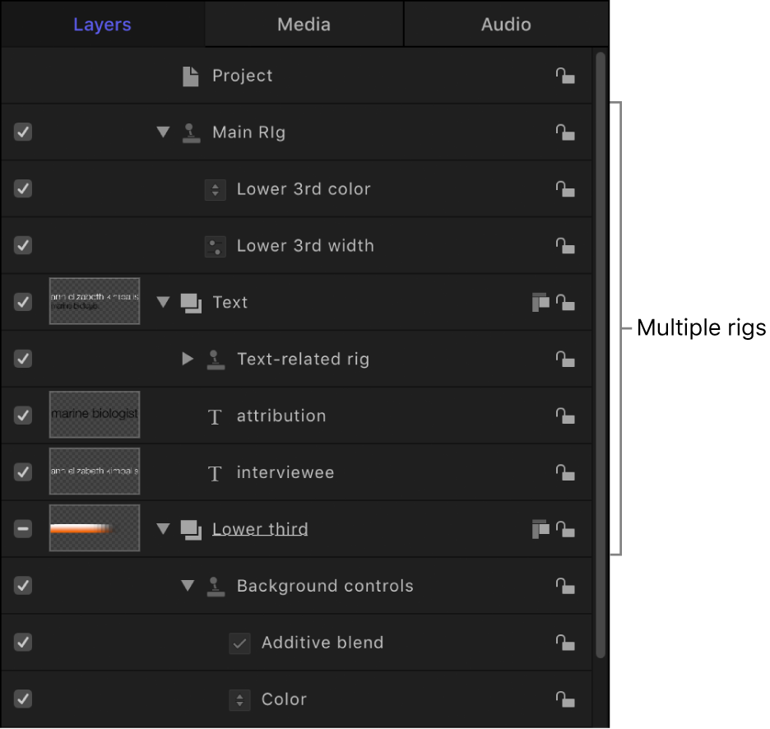Click the Text group folder icon
Viewport: 770px width, 729px height.
pyautogui.click(x=191, y=302)
